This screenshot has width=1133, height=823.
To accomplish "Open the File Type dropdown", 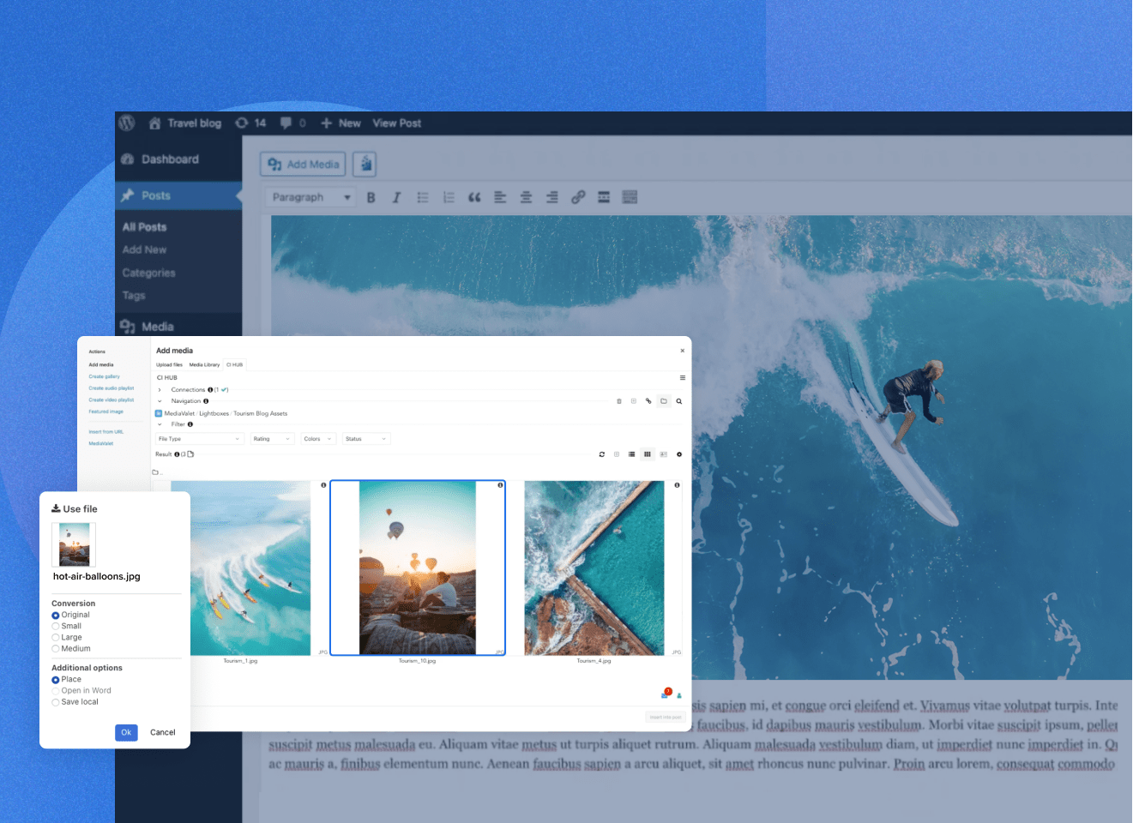I will 199,439.
